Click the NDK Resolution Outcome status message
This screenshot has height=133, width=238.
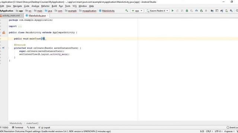[x=55, y=132]
